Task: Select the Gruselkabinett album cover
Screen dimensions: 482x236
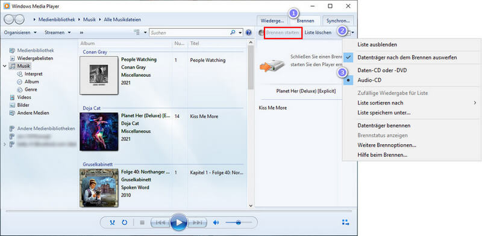Action: pyautogui.click(x=99, y=188)
